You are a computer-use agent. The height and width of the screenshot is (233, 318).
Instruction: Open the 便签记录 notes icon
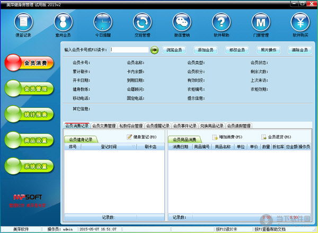pyautogui.click(x=23, y=22)
